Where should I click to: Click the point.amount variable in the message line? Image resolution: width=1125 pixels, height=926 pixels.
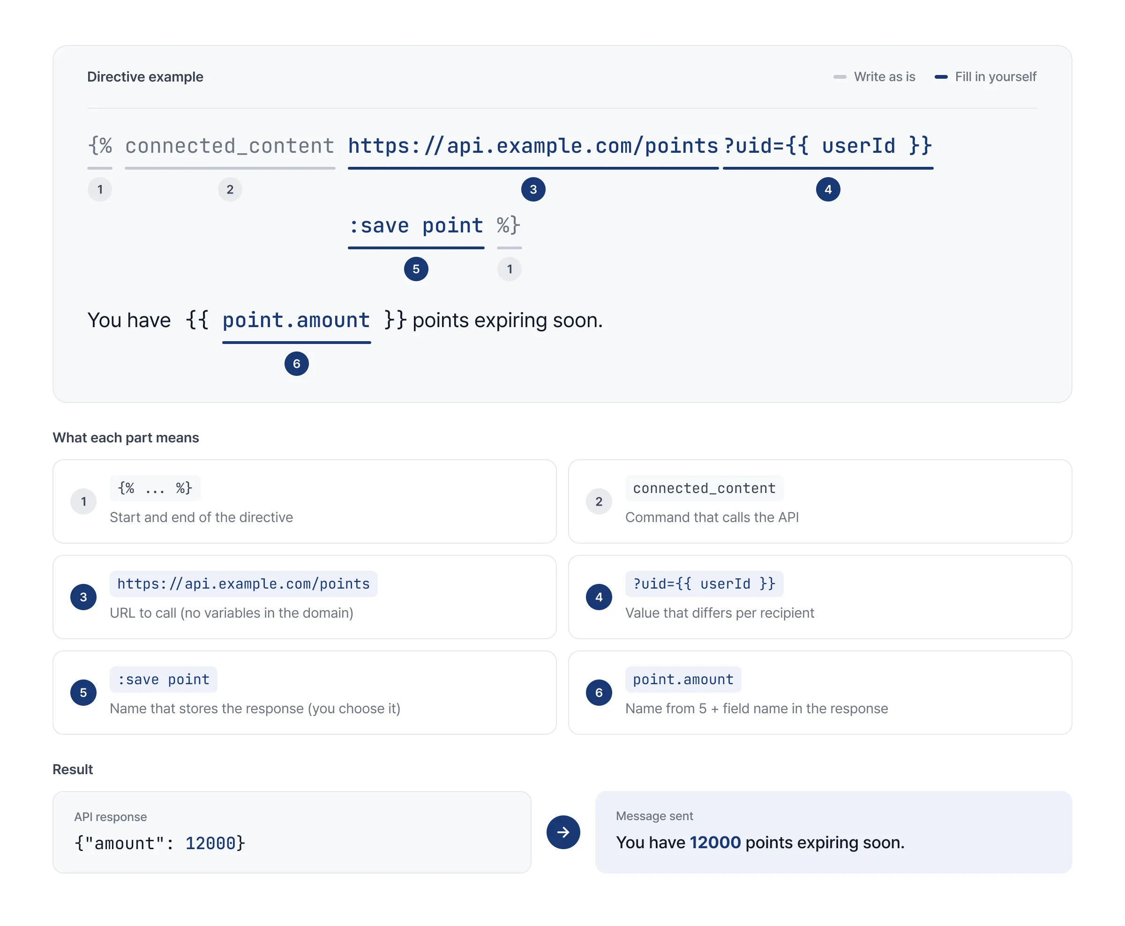pyautogui.click(x=296, y=321)
